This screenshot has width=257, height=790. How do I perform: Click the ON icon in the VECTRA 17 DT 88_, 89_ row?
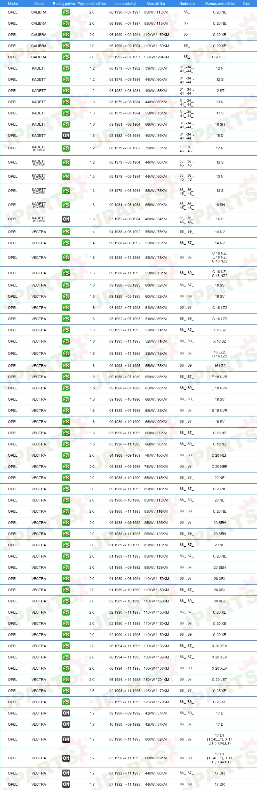click(66, 758)
